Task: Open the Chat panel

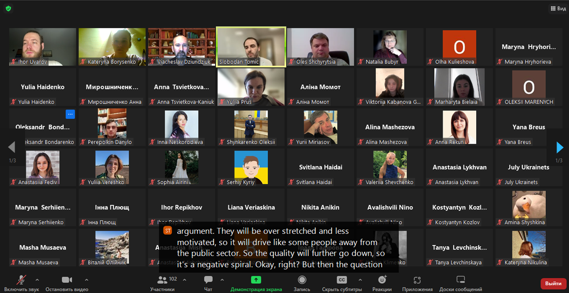Action: click(208, 280)
